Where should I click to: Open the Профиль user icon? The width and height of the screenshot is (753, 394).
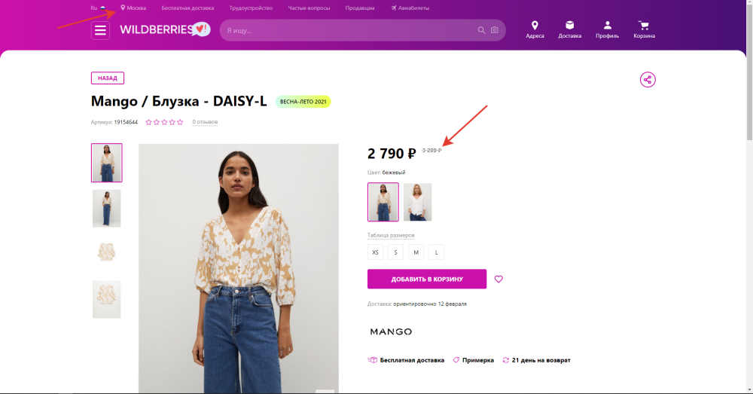(x=607, y=29)
